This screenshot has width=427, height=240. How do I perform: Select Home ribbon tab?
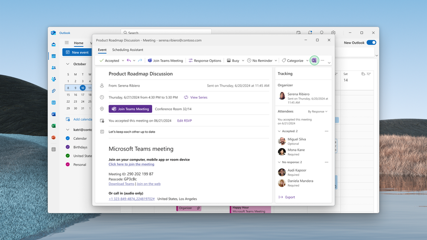[x=78, y=43]
